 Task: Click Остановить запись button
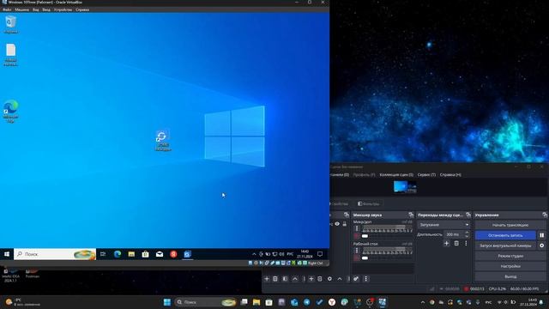click(x=505, y=235)
